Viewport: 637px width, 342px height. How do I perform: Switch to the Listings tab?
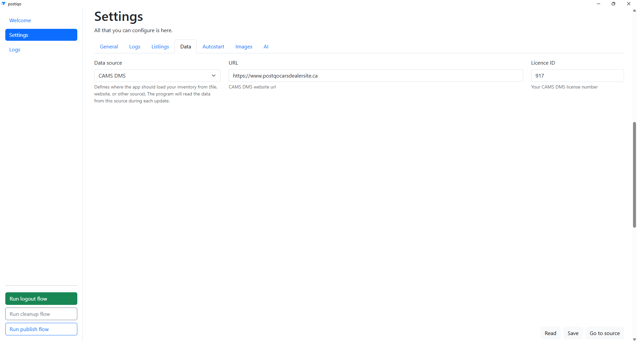coord(160,46)
